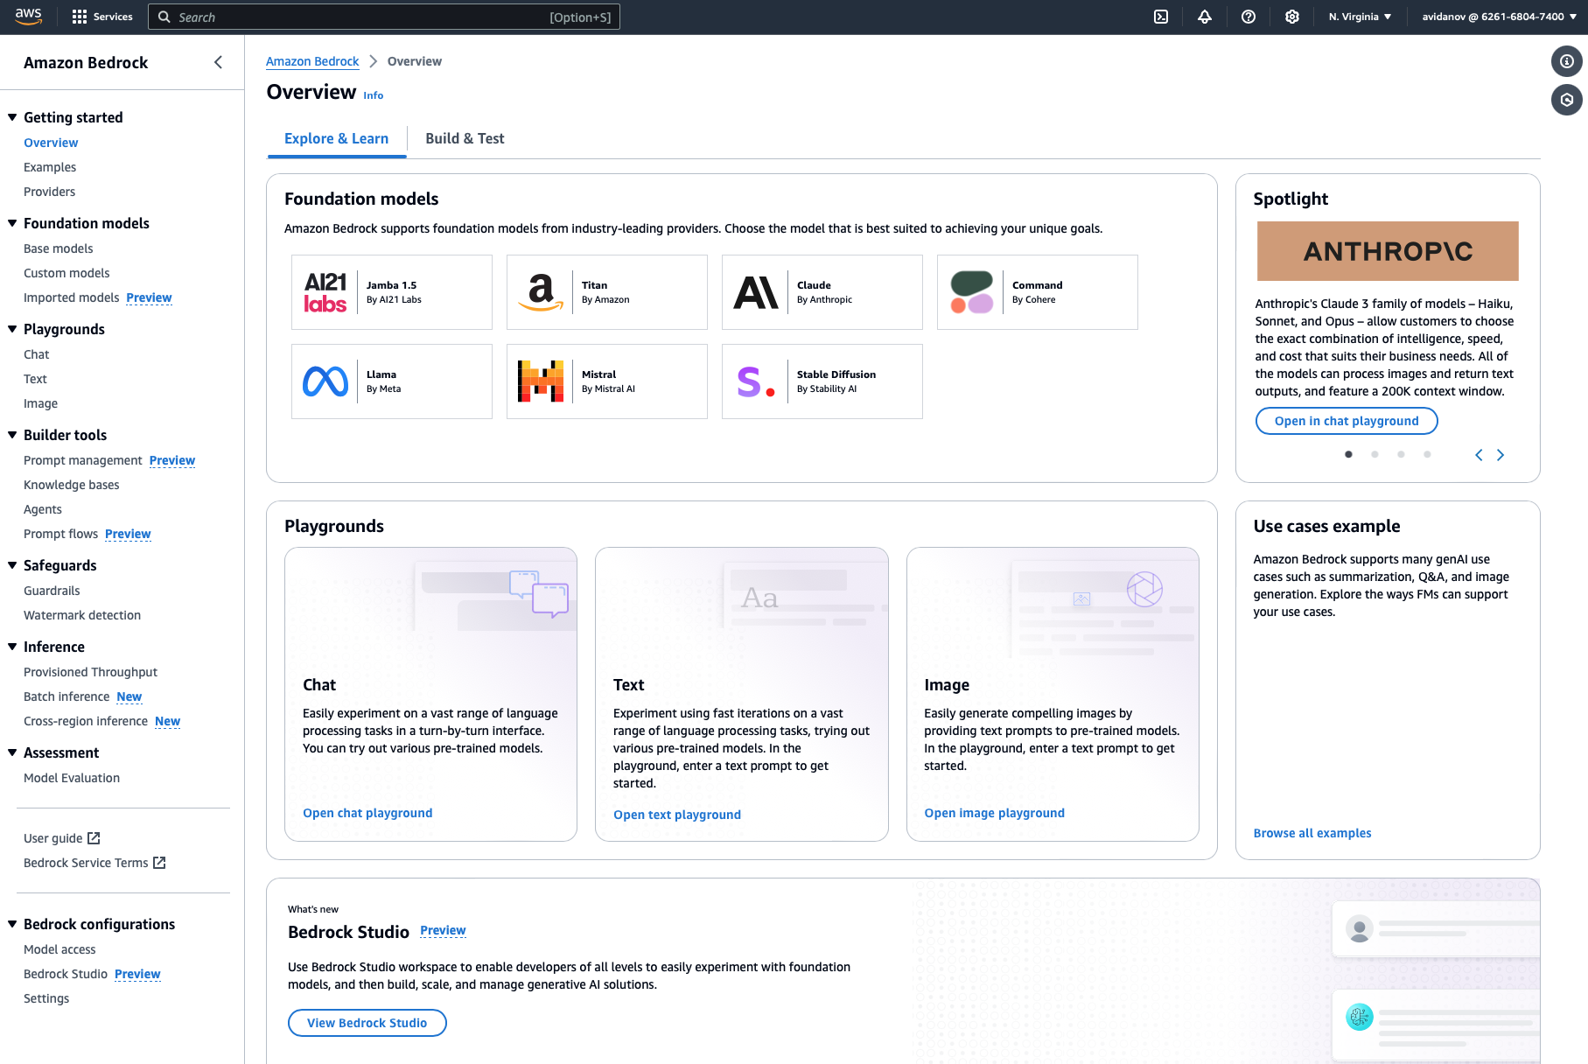Screen dimensions: 1588x1064
Task: Collapse the Assessment section
Action: [x=12, y=752]
